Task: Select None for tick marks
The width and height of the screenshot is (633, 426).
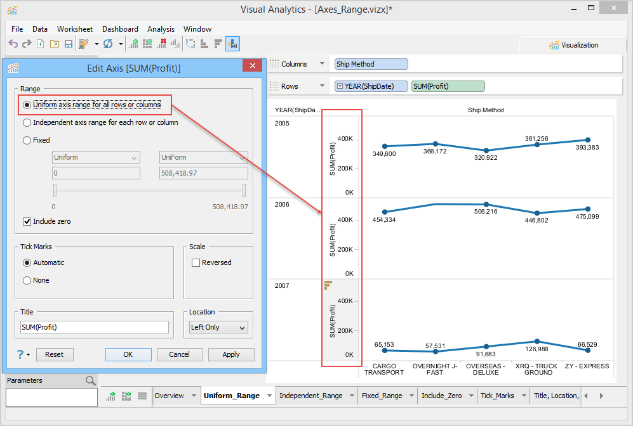Action: coord(27,280)
